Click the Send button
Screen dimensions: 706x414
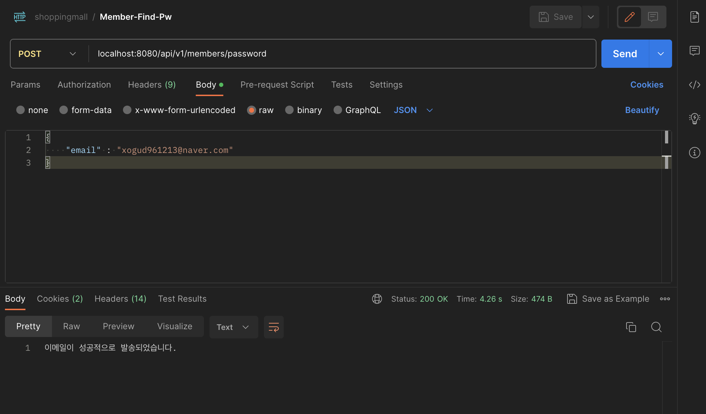point(625,54)
